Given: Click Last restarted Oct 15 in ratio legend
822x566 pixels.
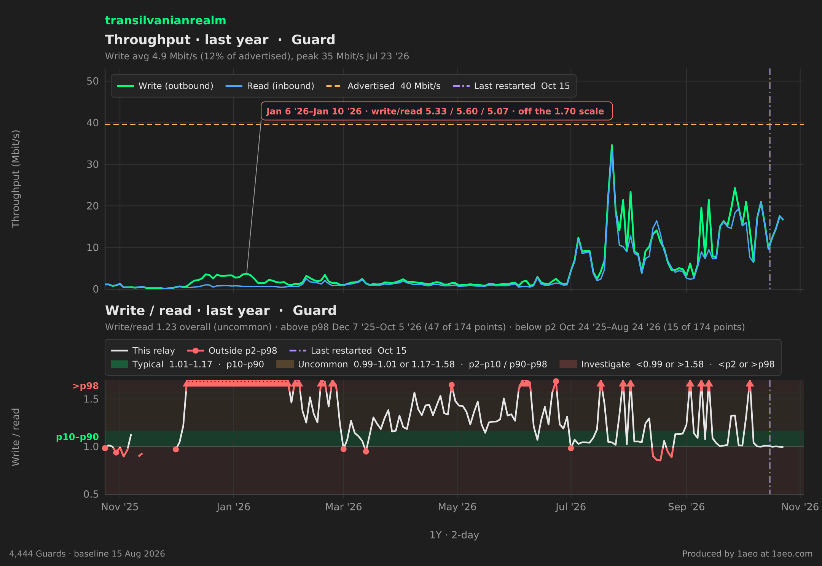Looking at the screenshot, I should (x=348, y=351).
